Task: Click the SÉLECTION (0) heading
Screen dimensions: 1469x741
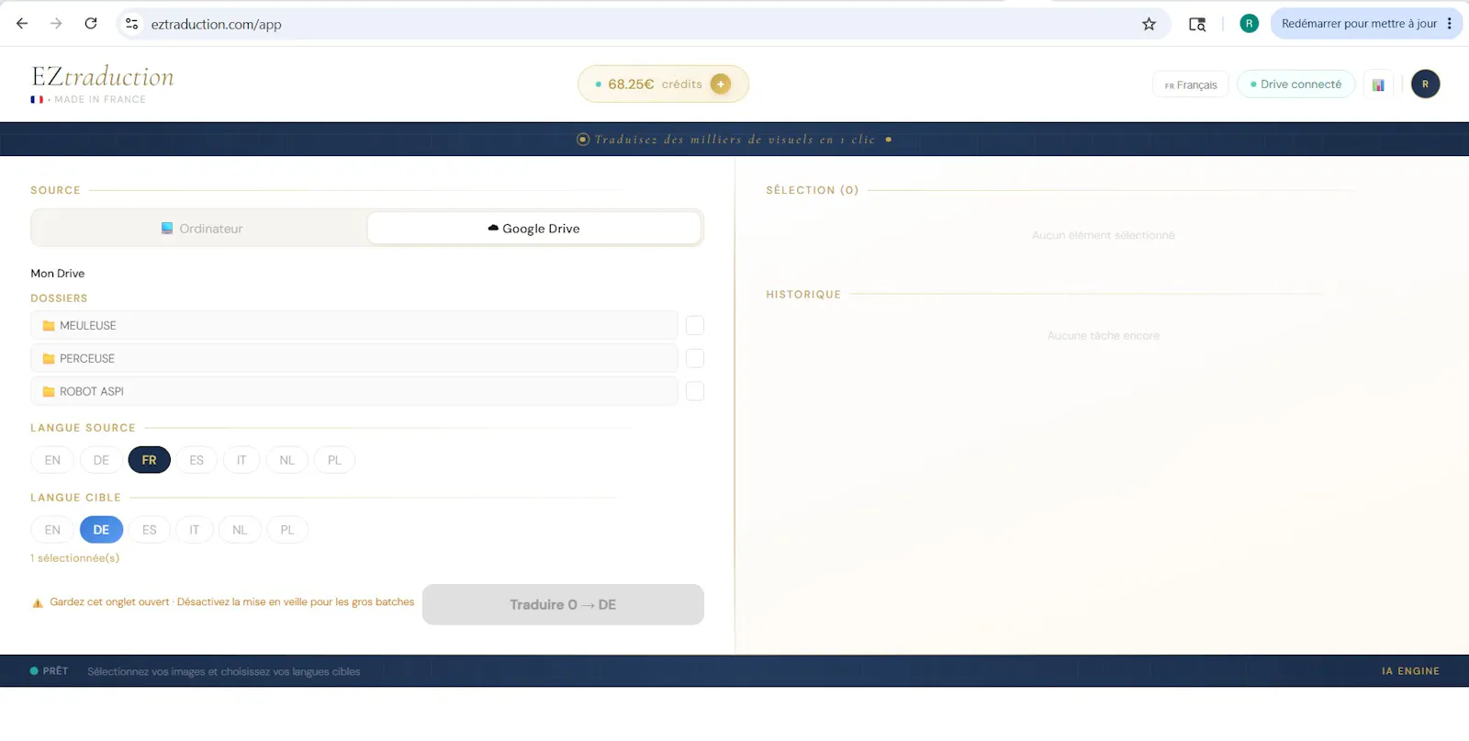Action: pyautogui.click(x=813, y=190)
